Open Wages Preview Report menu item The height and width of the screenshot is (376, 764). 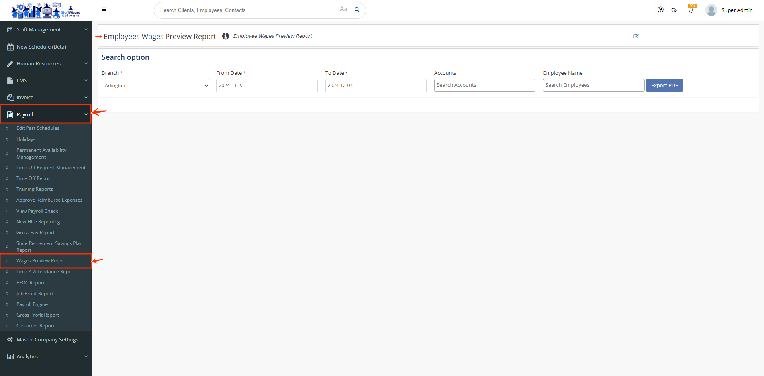coord(41,261)
